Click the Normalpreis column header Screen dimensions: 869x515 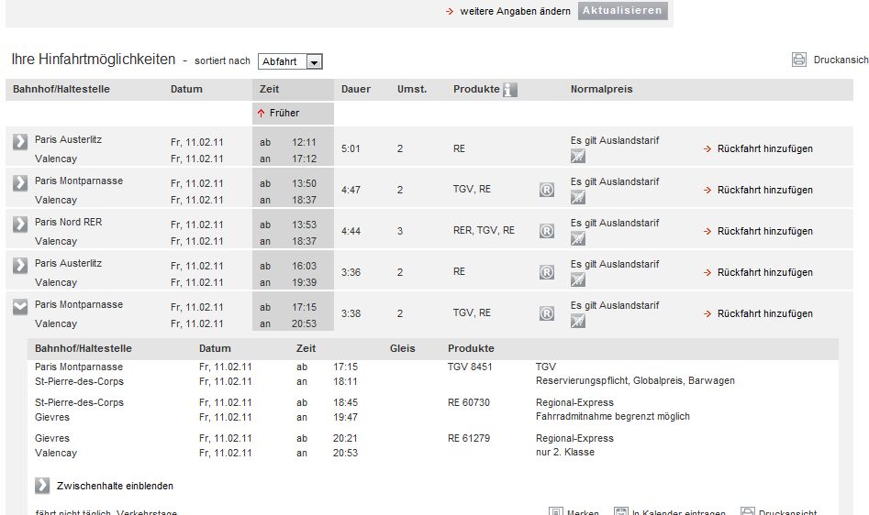coord(601,89)
